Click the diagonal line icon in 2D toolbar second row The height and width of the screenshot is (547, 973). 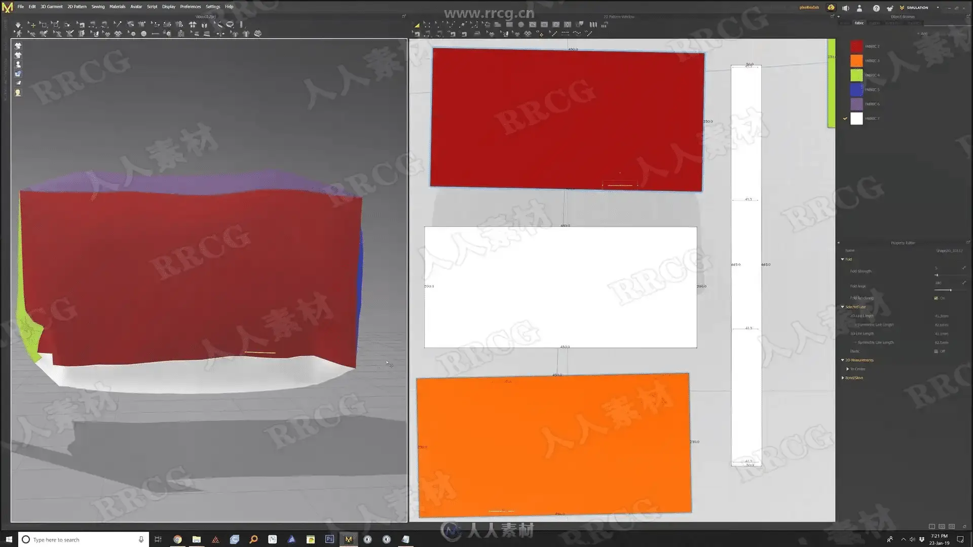553,34
